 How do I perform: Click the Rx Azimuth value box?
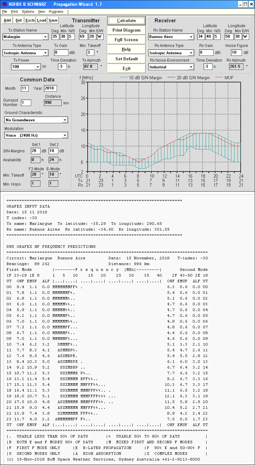tap(236, 67)
